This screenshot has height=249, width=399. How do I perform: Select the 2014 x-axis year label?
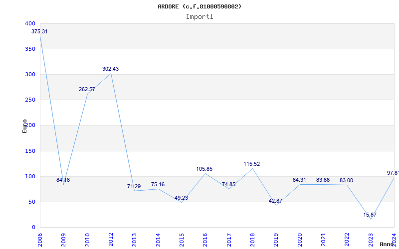(158, 240)
